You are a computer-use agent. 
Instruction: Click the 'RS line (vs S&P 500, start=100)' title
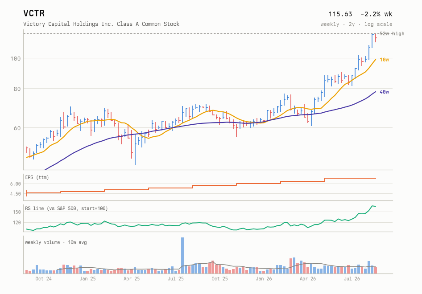[x=66, y=208]
